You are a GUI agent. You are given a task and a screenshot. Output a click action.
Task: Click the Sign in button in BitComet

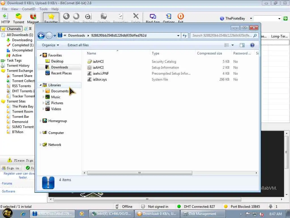pos(11,168)
